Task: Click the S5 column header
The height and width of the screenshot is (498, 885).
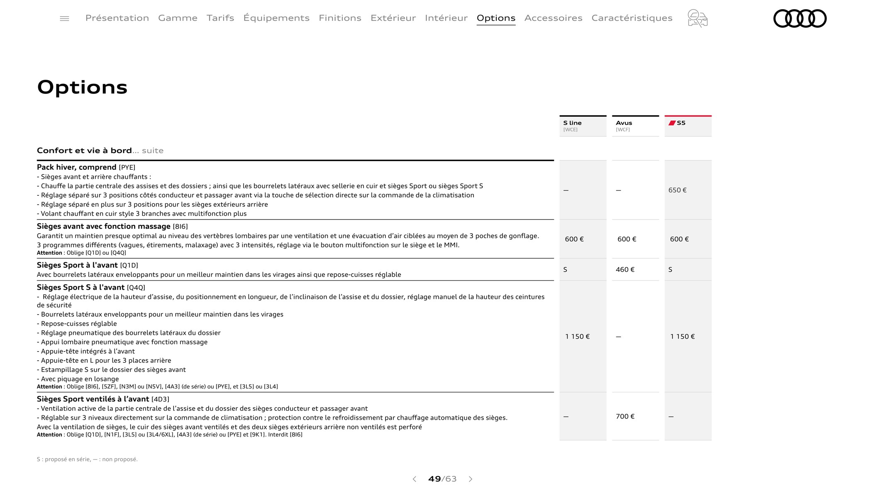Action: click(688, 126)
